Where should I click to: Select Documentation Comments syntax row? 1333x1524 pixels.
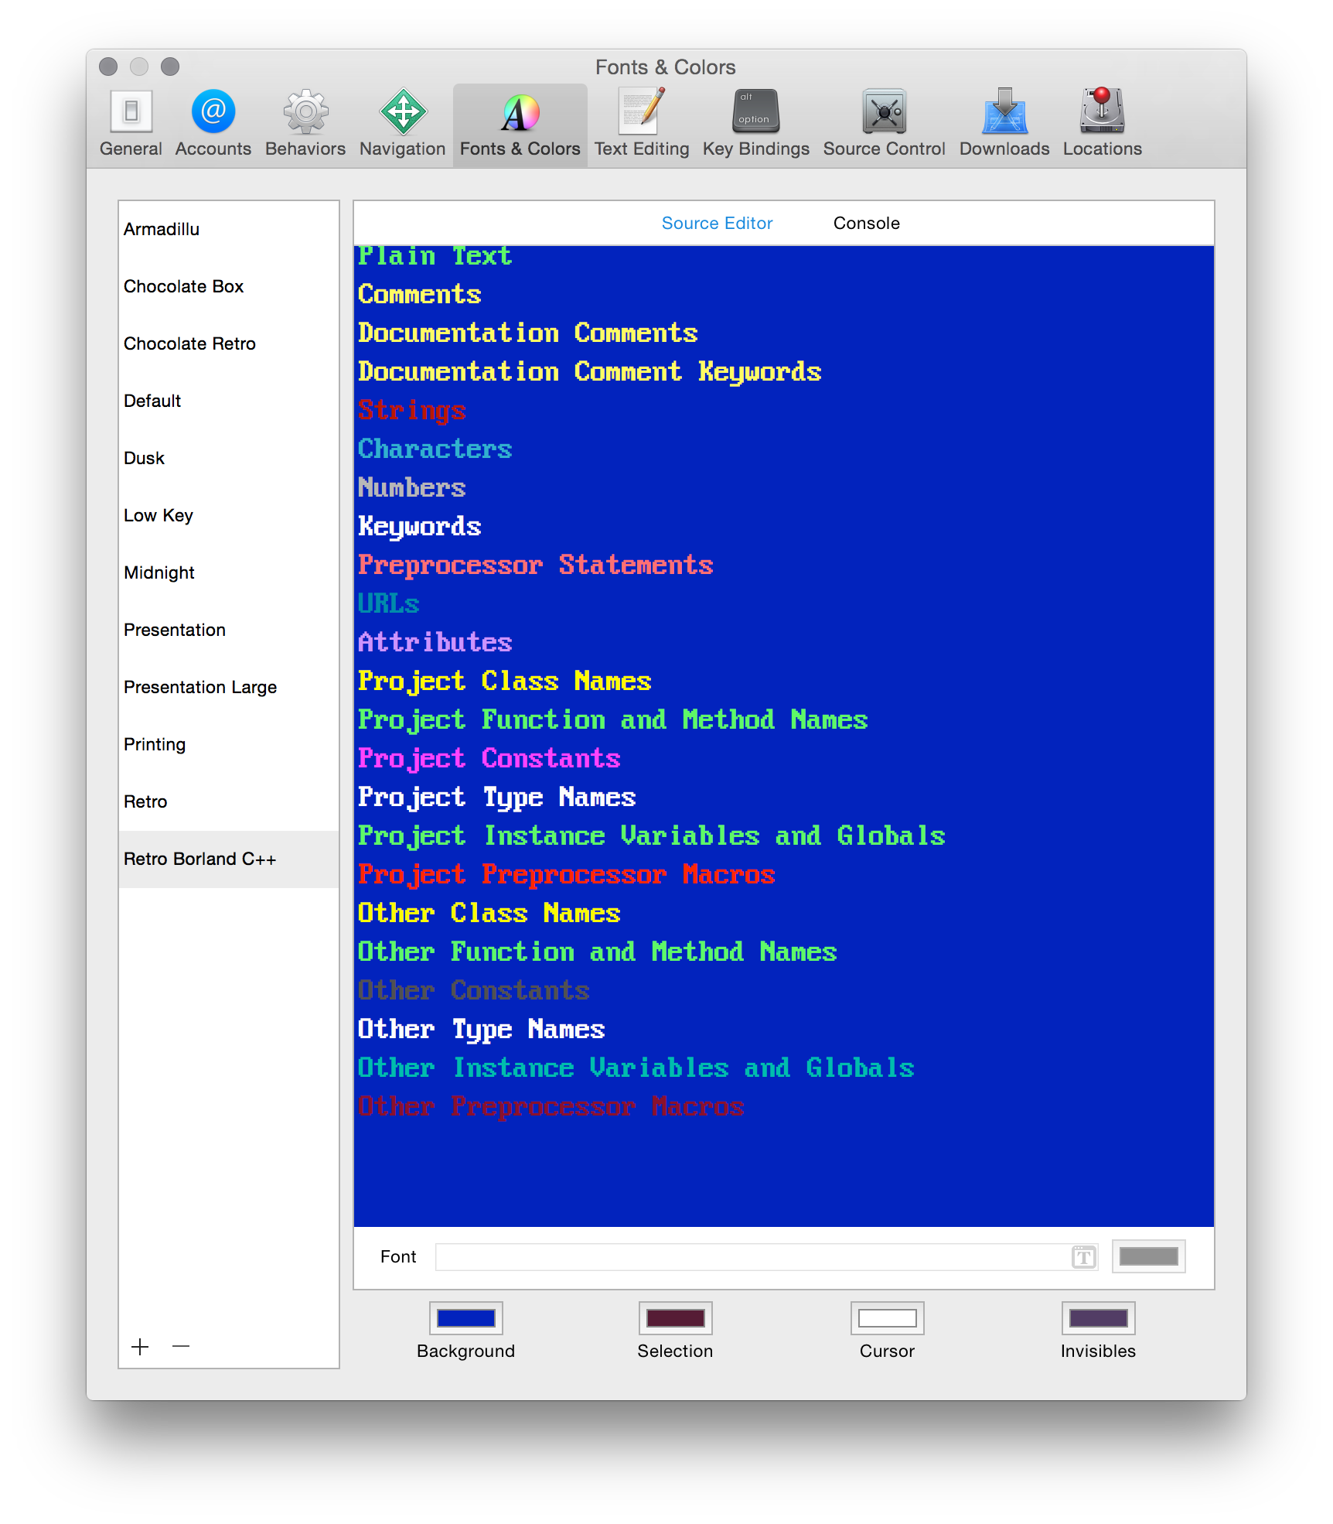coord(784,333)
